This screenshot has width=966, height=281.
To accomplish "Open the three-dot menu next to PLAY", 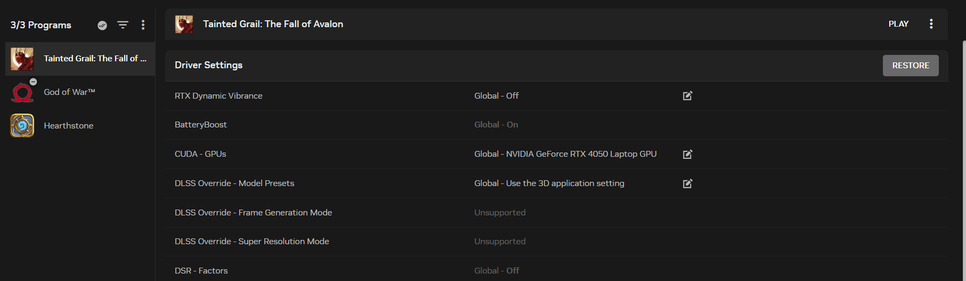I will tap(931, 24).
